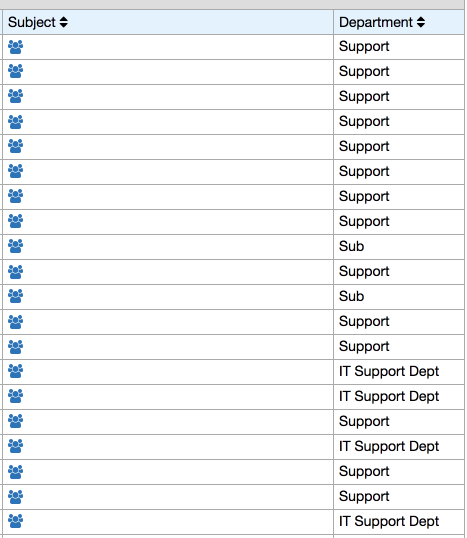
Task: Open the team icon in the first row
Action: coord(15,47)
